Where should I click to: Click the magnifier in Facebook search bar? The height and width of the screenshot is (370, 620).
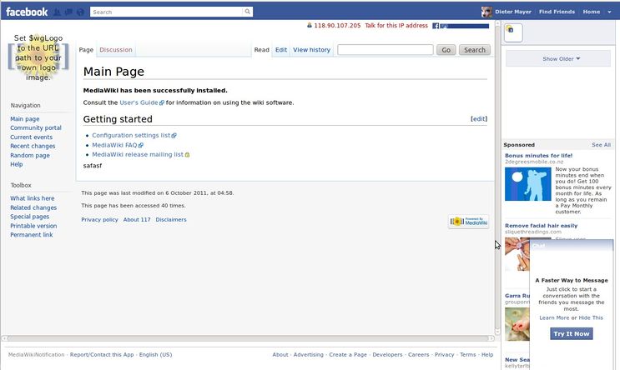tap(247, 12)
